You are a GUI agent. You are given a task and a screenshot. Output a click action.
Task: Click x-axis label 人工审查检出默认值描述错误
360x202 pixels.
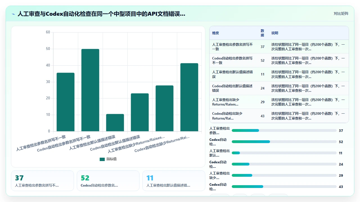92,143
